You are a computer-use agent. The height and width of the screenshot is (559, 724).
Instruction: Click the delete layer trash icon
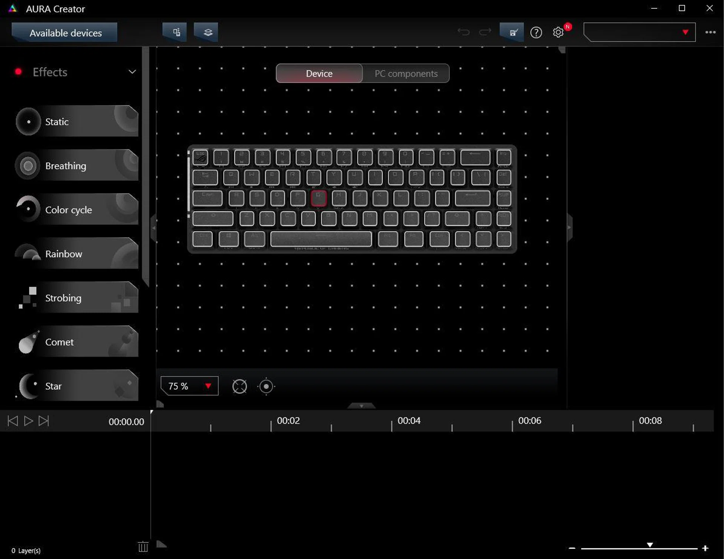click(143, 547)
